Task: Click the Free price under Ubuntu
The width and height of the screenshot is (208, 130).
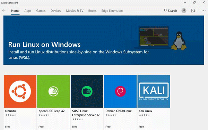Action: pyautogui.click(x=8, y=127)
